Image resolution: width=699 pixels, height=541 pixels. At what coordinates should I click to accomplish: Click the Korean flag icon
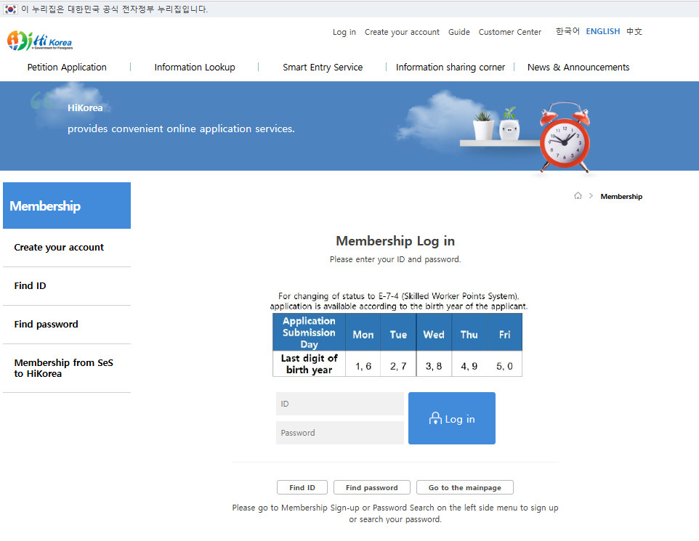click(10, 9)
